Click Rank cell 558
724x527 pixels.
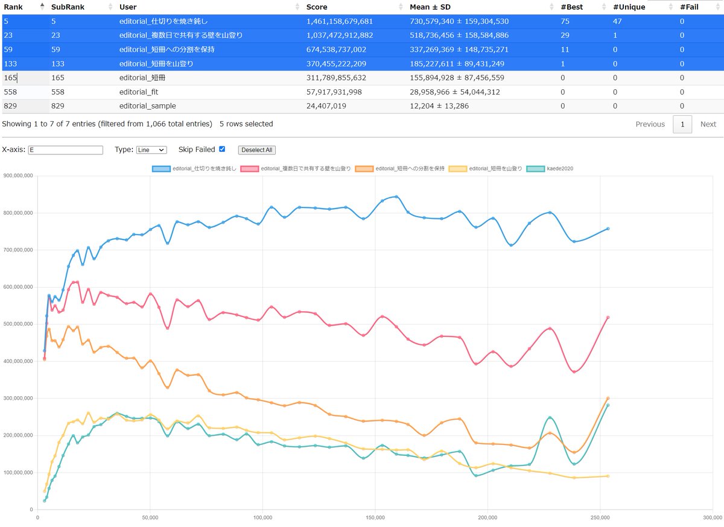(x=10, y=92)
